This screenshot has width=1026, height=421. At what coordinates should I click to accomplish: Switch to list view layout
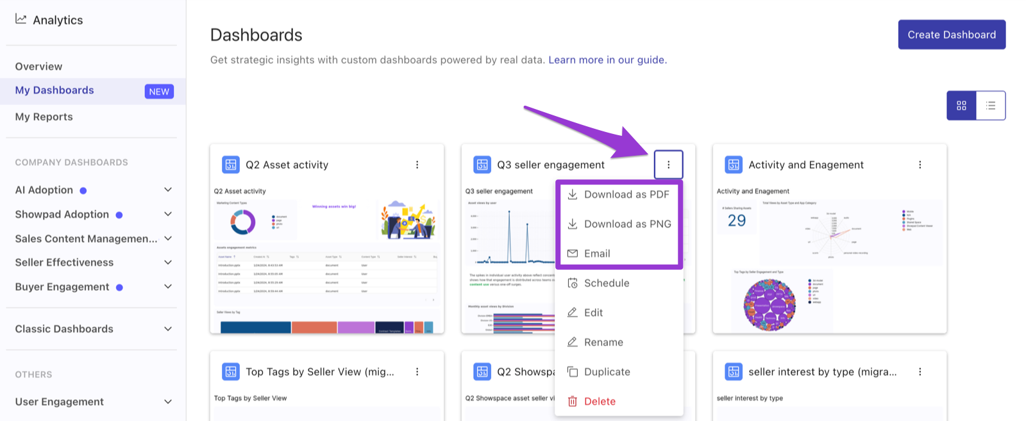991,106
